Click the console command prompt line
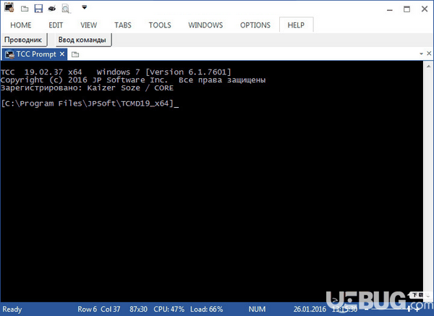The height and width of the screenshot is (316, 434). (x=90, y=103)
